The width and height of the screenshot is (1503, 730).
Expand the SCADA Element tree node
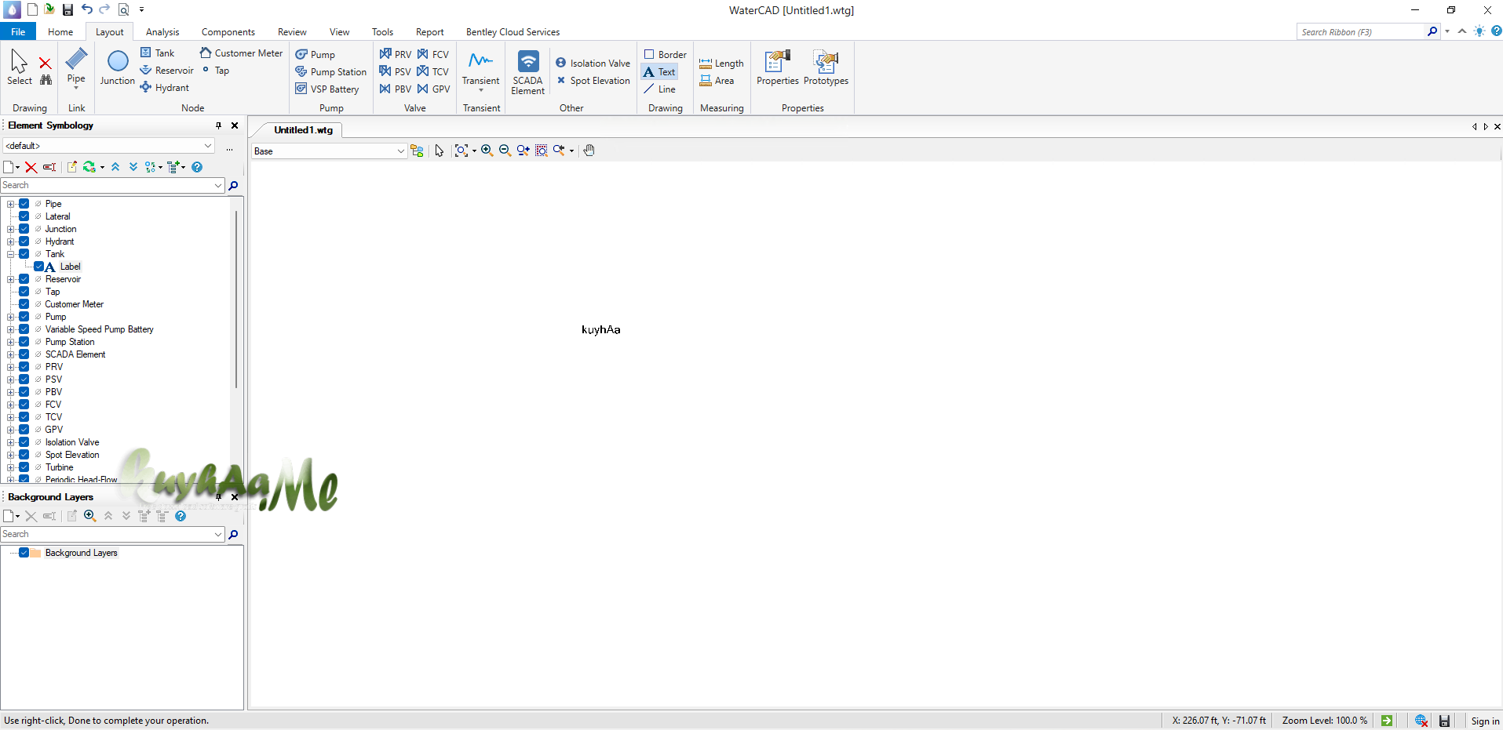[x=11, y=354]
